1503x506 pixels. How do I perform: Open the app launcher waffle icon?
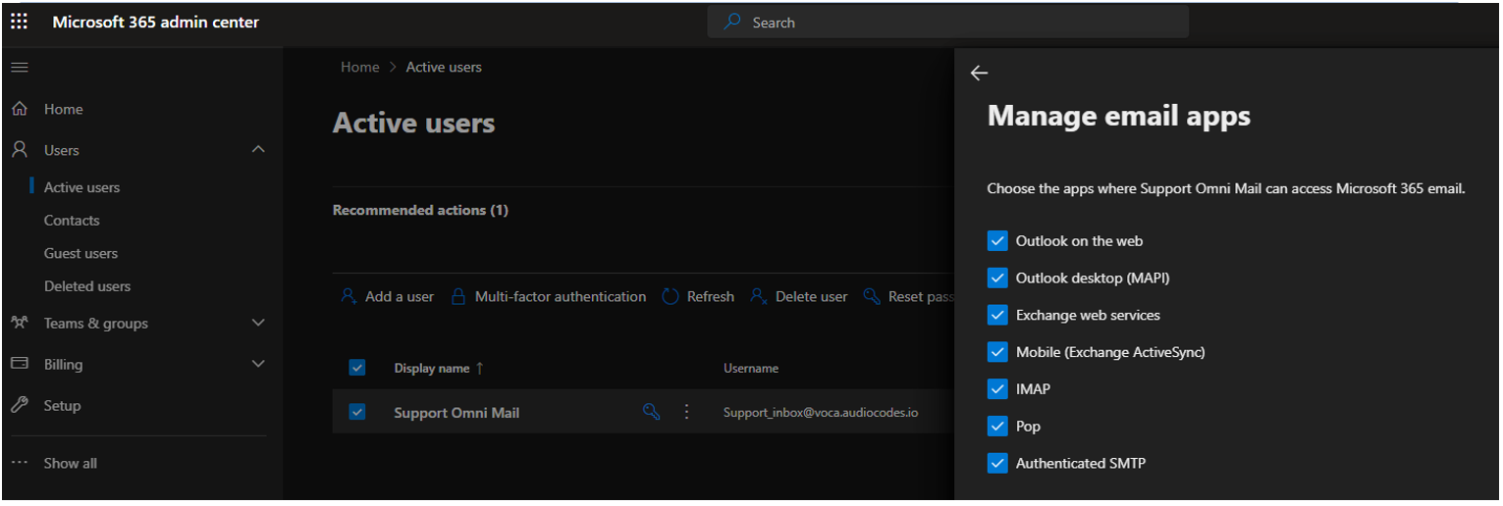[19, 22]
